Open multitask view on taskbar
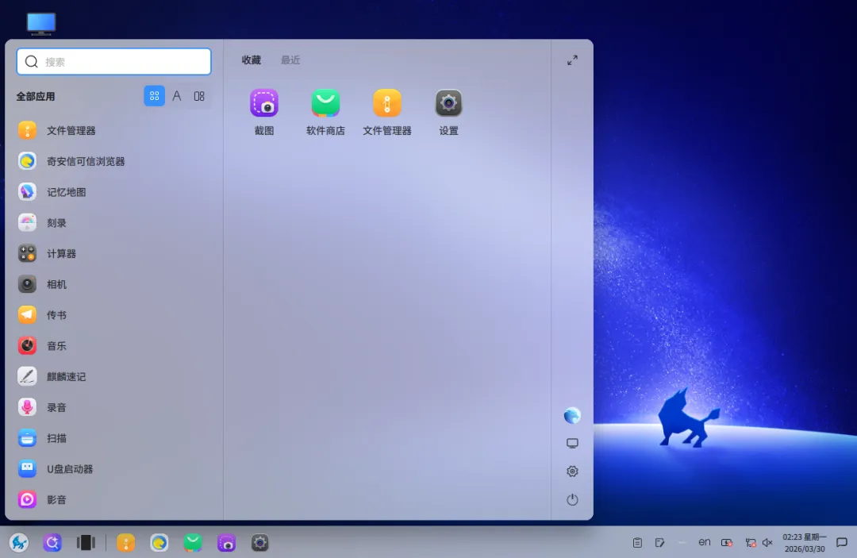This screenshot has width=857, height=558. 86,543
